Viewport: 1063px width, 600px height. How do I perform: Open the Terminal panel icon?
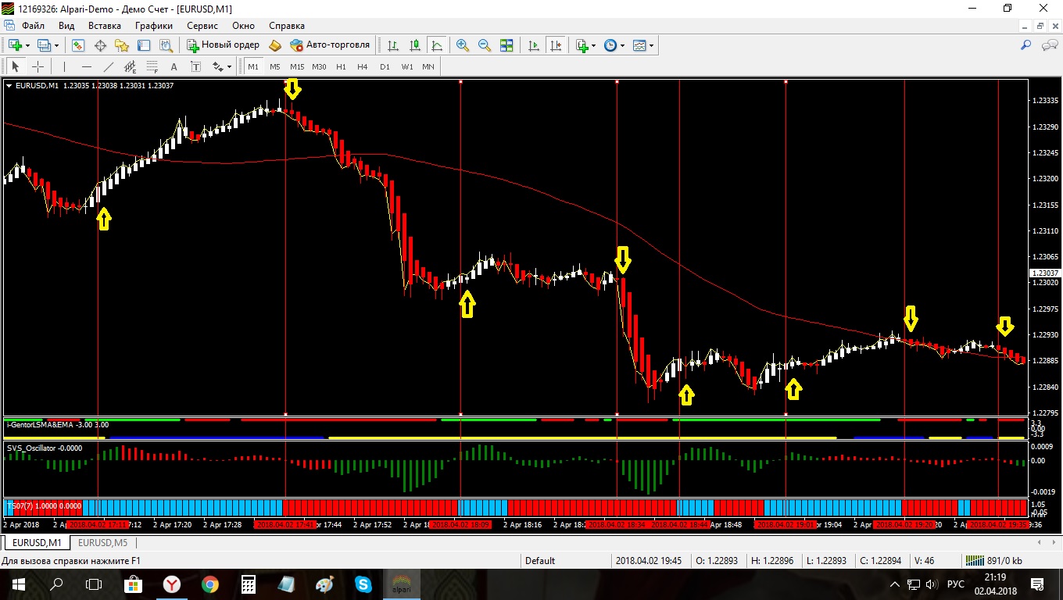(144, 45)
